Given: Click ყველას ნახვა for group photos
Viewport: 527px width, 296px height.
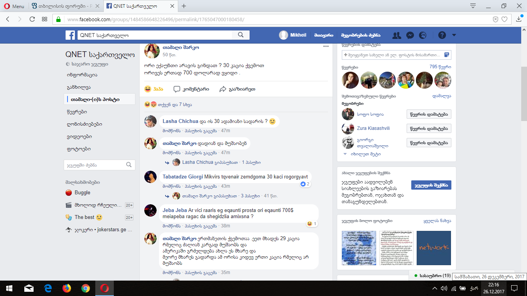Looking at the screenshot, I should [437, 221].
